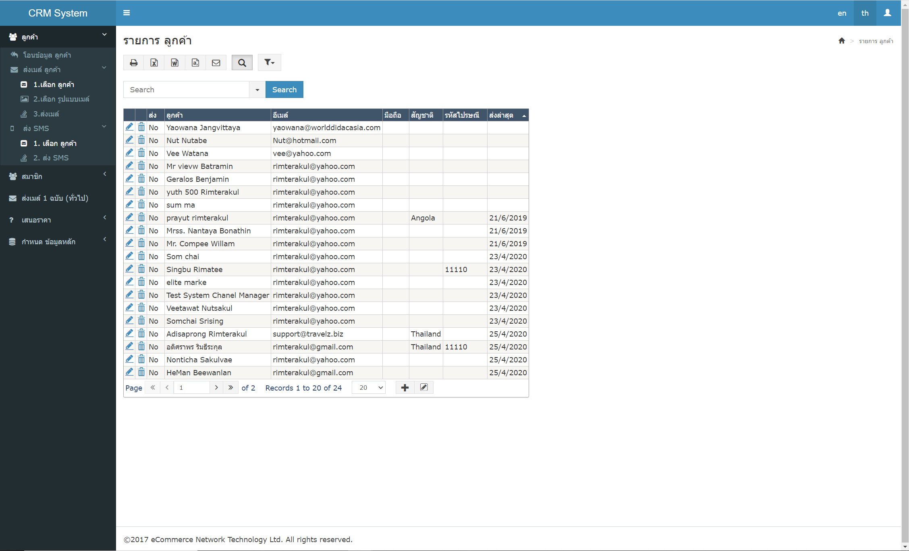Image resolution: width=909 pixels, height=551 pixels.
Task: Delete the Vee Watana record
Action: (x=141, y=153)
